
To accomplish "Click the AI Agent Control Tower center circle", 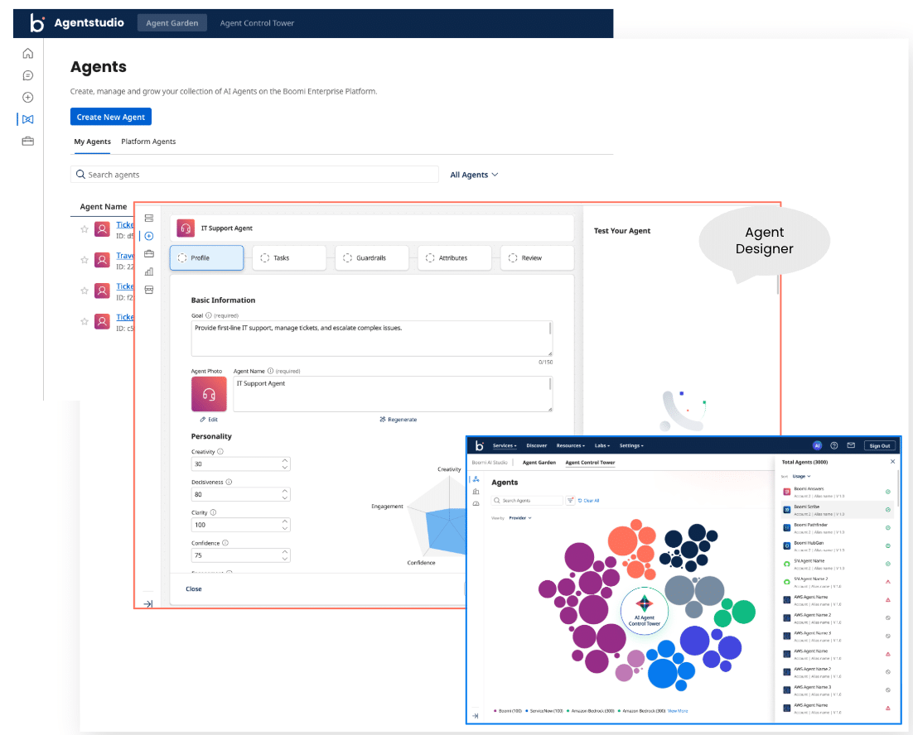I will point(644,611).
